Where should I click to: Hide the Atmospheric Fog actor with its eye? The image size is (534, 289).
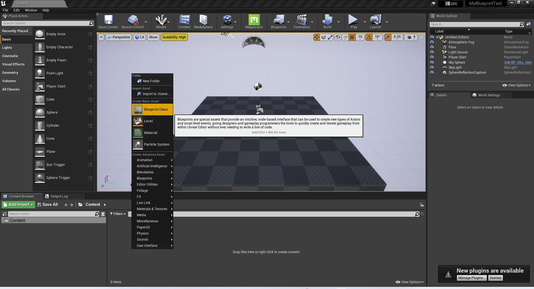tap(432, 42)
